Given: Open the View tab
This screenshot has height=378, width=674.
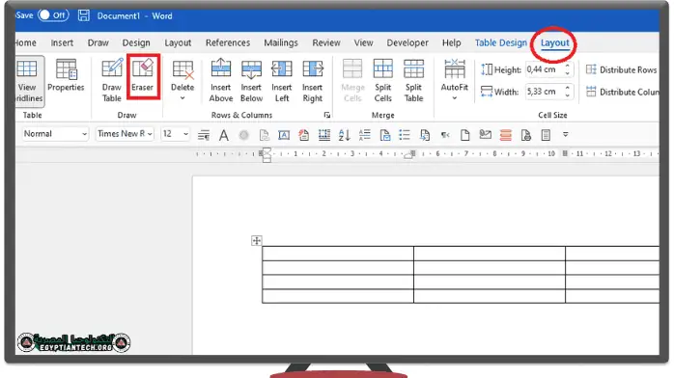Looking at the screenshot, I should [x=363, y=42].
